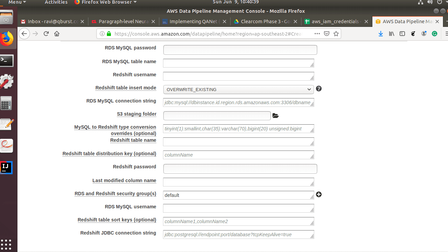Screen dimensions: 448x252
Task: Reload the current page
Action: click(x=46, y=34)
